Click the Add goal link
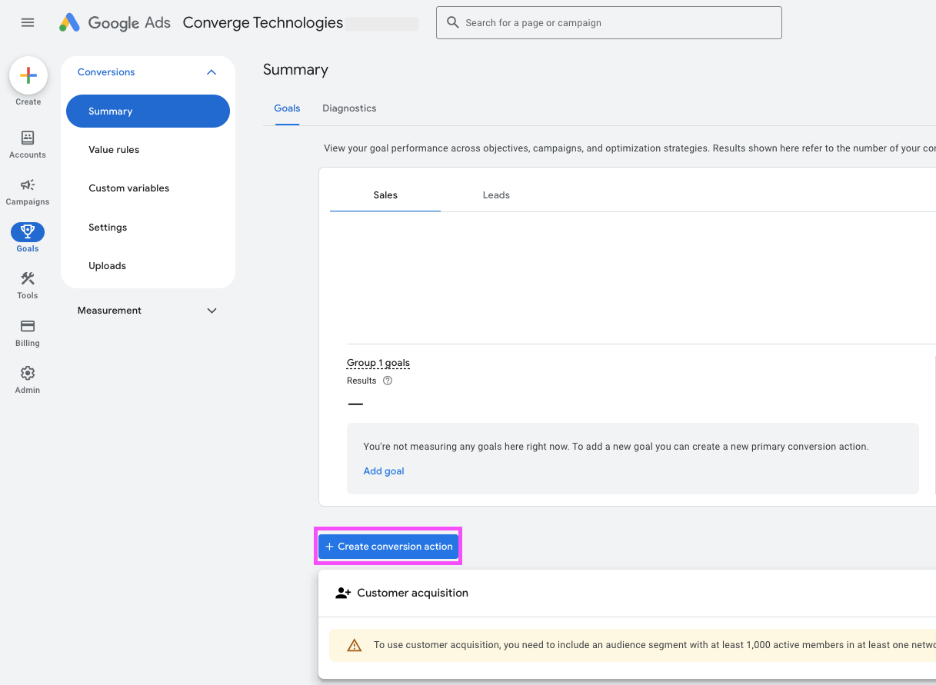Screen dimensions: 936x685 pos(384,471)
